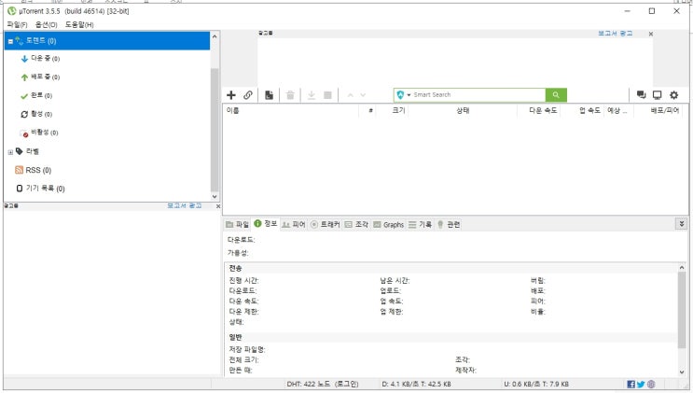Click the remote monitor icon in toolbar
The width and height of the screenshot is (693, 393).
click(658, 94)
